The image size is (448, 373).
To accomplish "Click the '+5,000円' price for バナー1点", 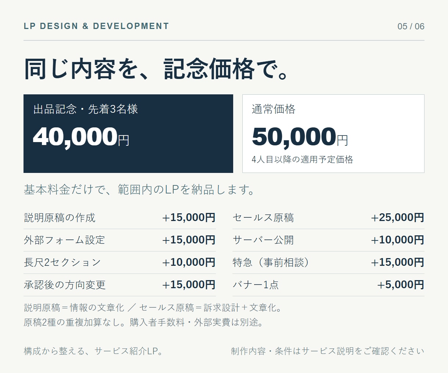I will point(401,285).
